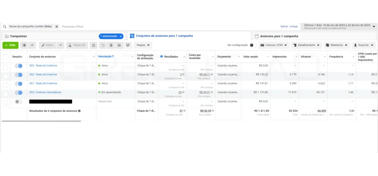Expand the Detalhamento dropdown

(306, 45)
